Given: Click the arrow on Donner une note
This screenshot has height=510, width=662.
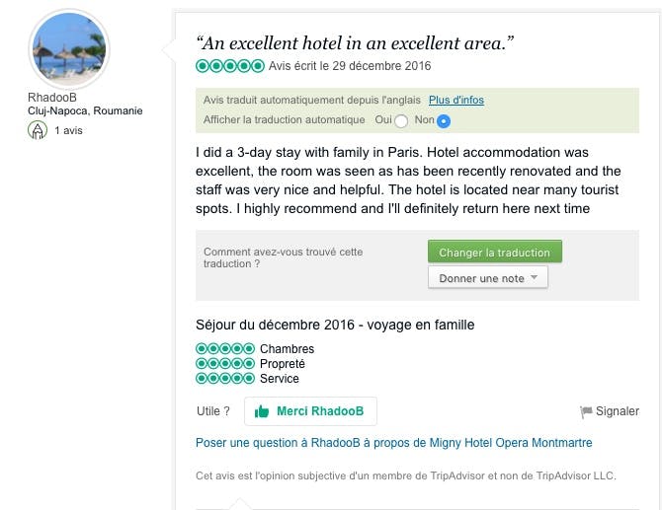Looking at the screenshot, I should coord(535,278).
